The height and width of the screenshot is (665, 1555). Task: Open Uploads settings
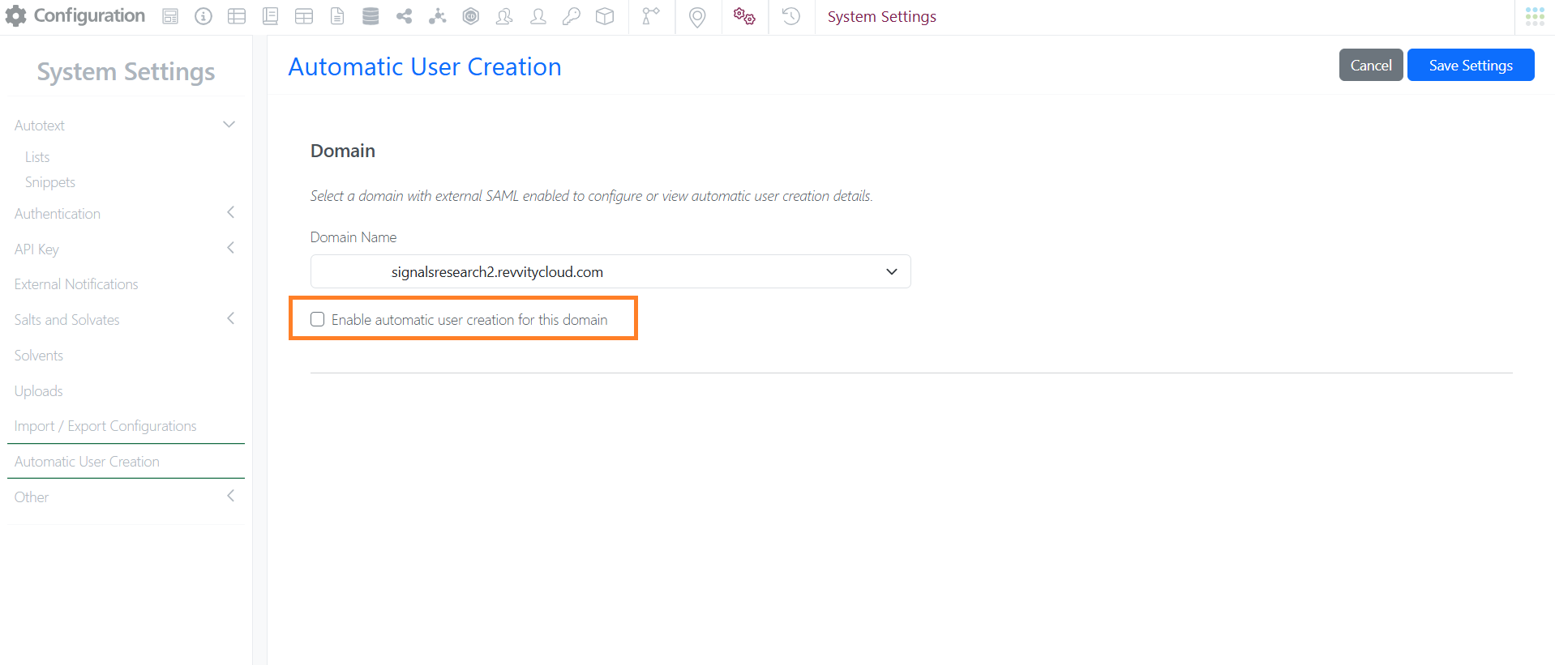[39, 391]
